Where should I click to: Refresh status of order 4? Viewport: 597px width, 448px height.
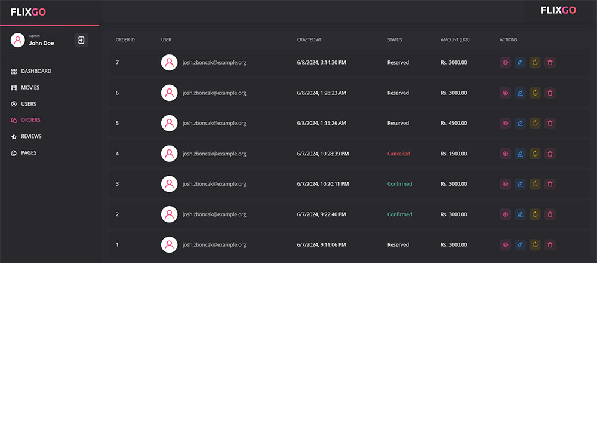[x=535, y=154]
